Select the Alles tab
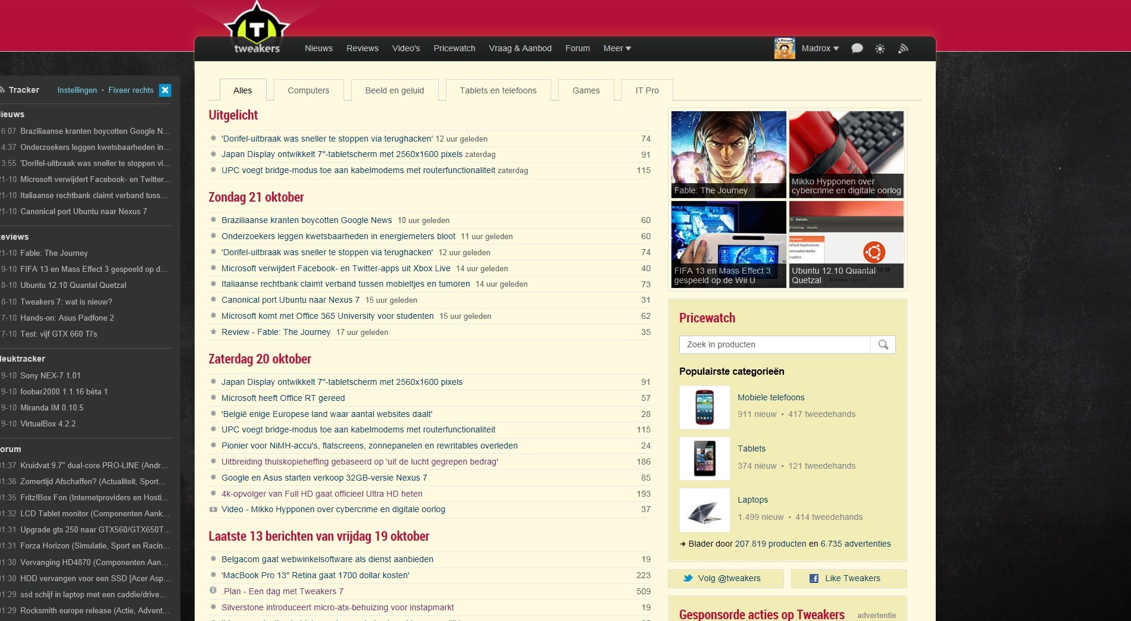 [x=242, y=90]
